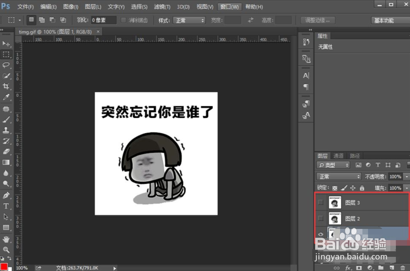Screen dimensions: 410x271
Task: Open the Paragraph panel icon
Action: click(x=306, y=87)
